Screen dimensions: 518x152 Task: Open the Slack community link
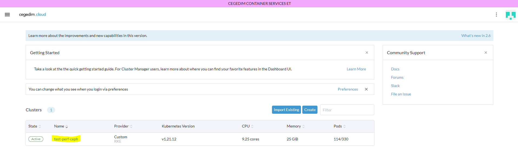[395, 86]
